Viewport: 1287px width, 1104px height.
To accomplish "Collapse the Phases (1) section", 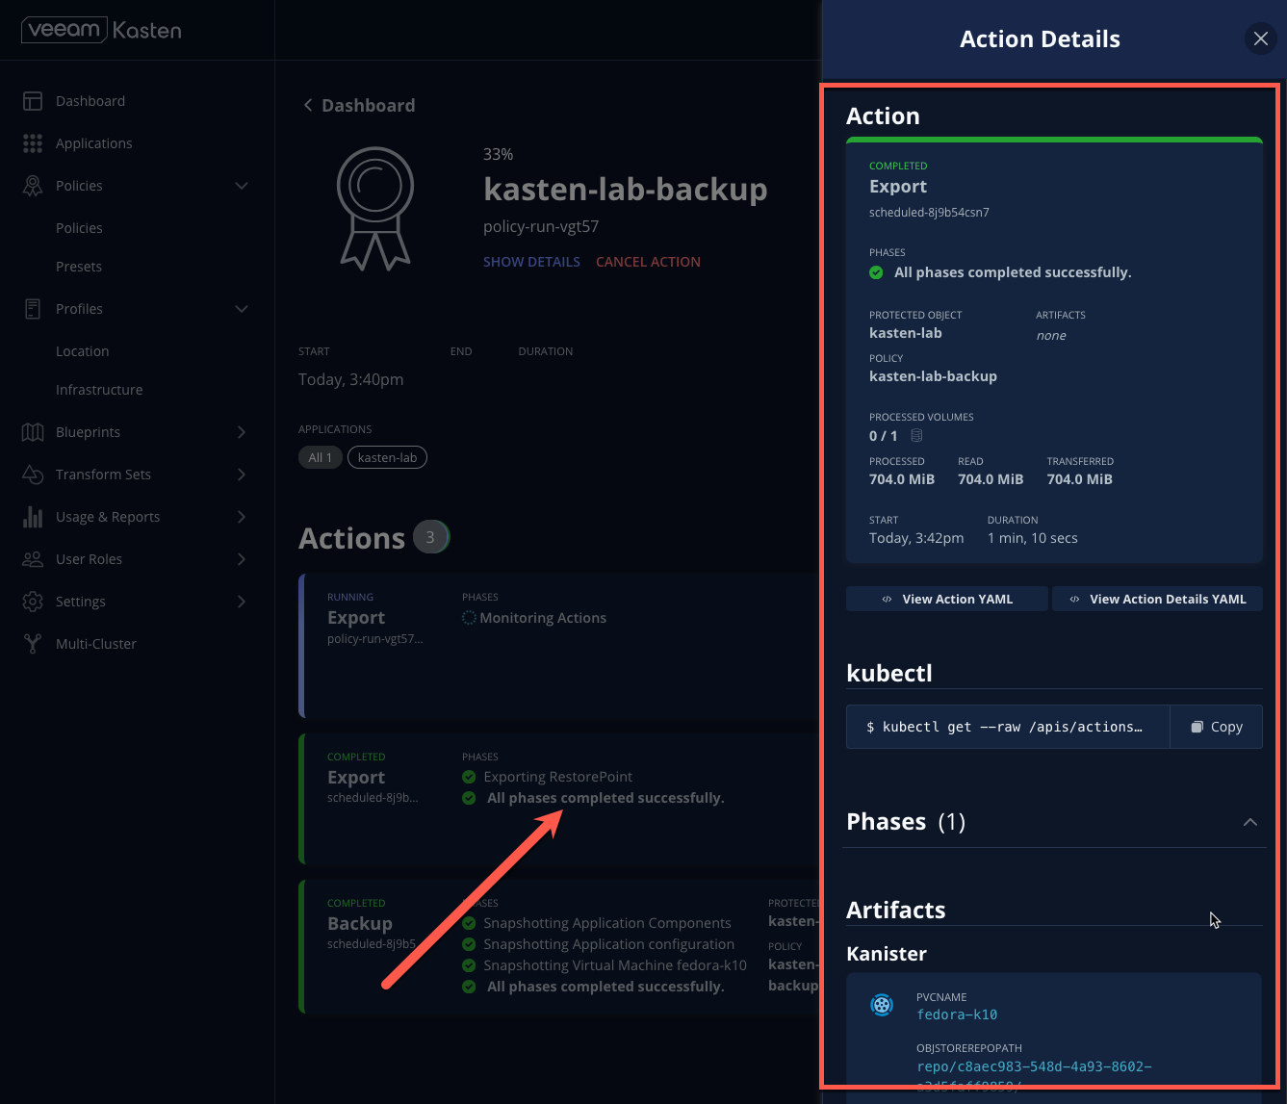I will click(x=1250, y=822).
